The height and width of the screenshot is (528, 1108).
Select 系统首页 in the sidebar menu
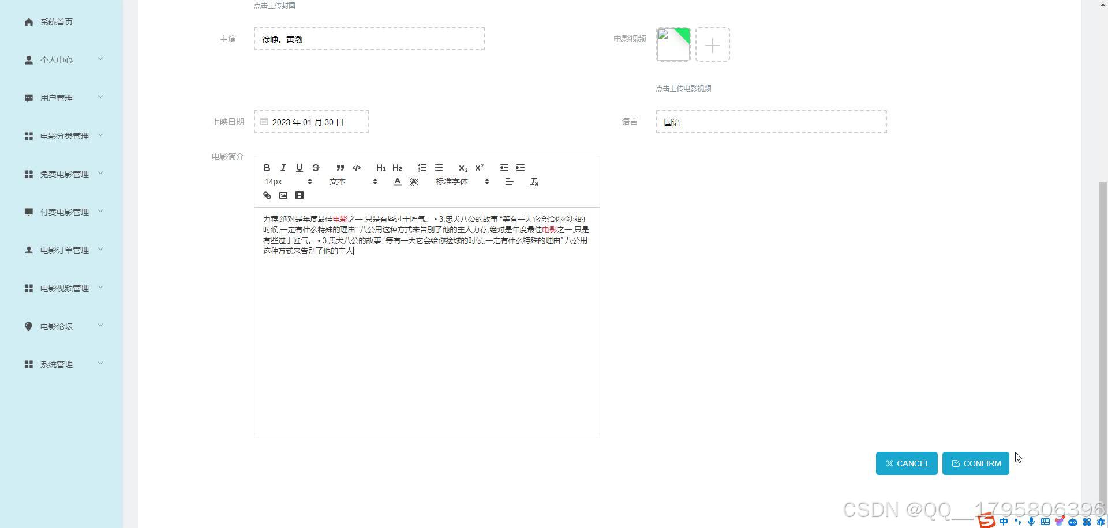(x=56, y=22)
